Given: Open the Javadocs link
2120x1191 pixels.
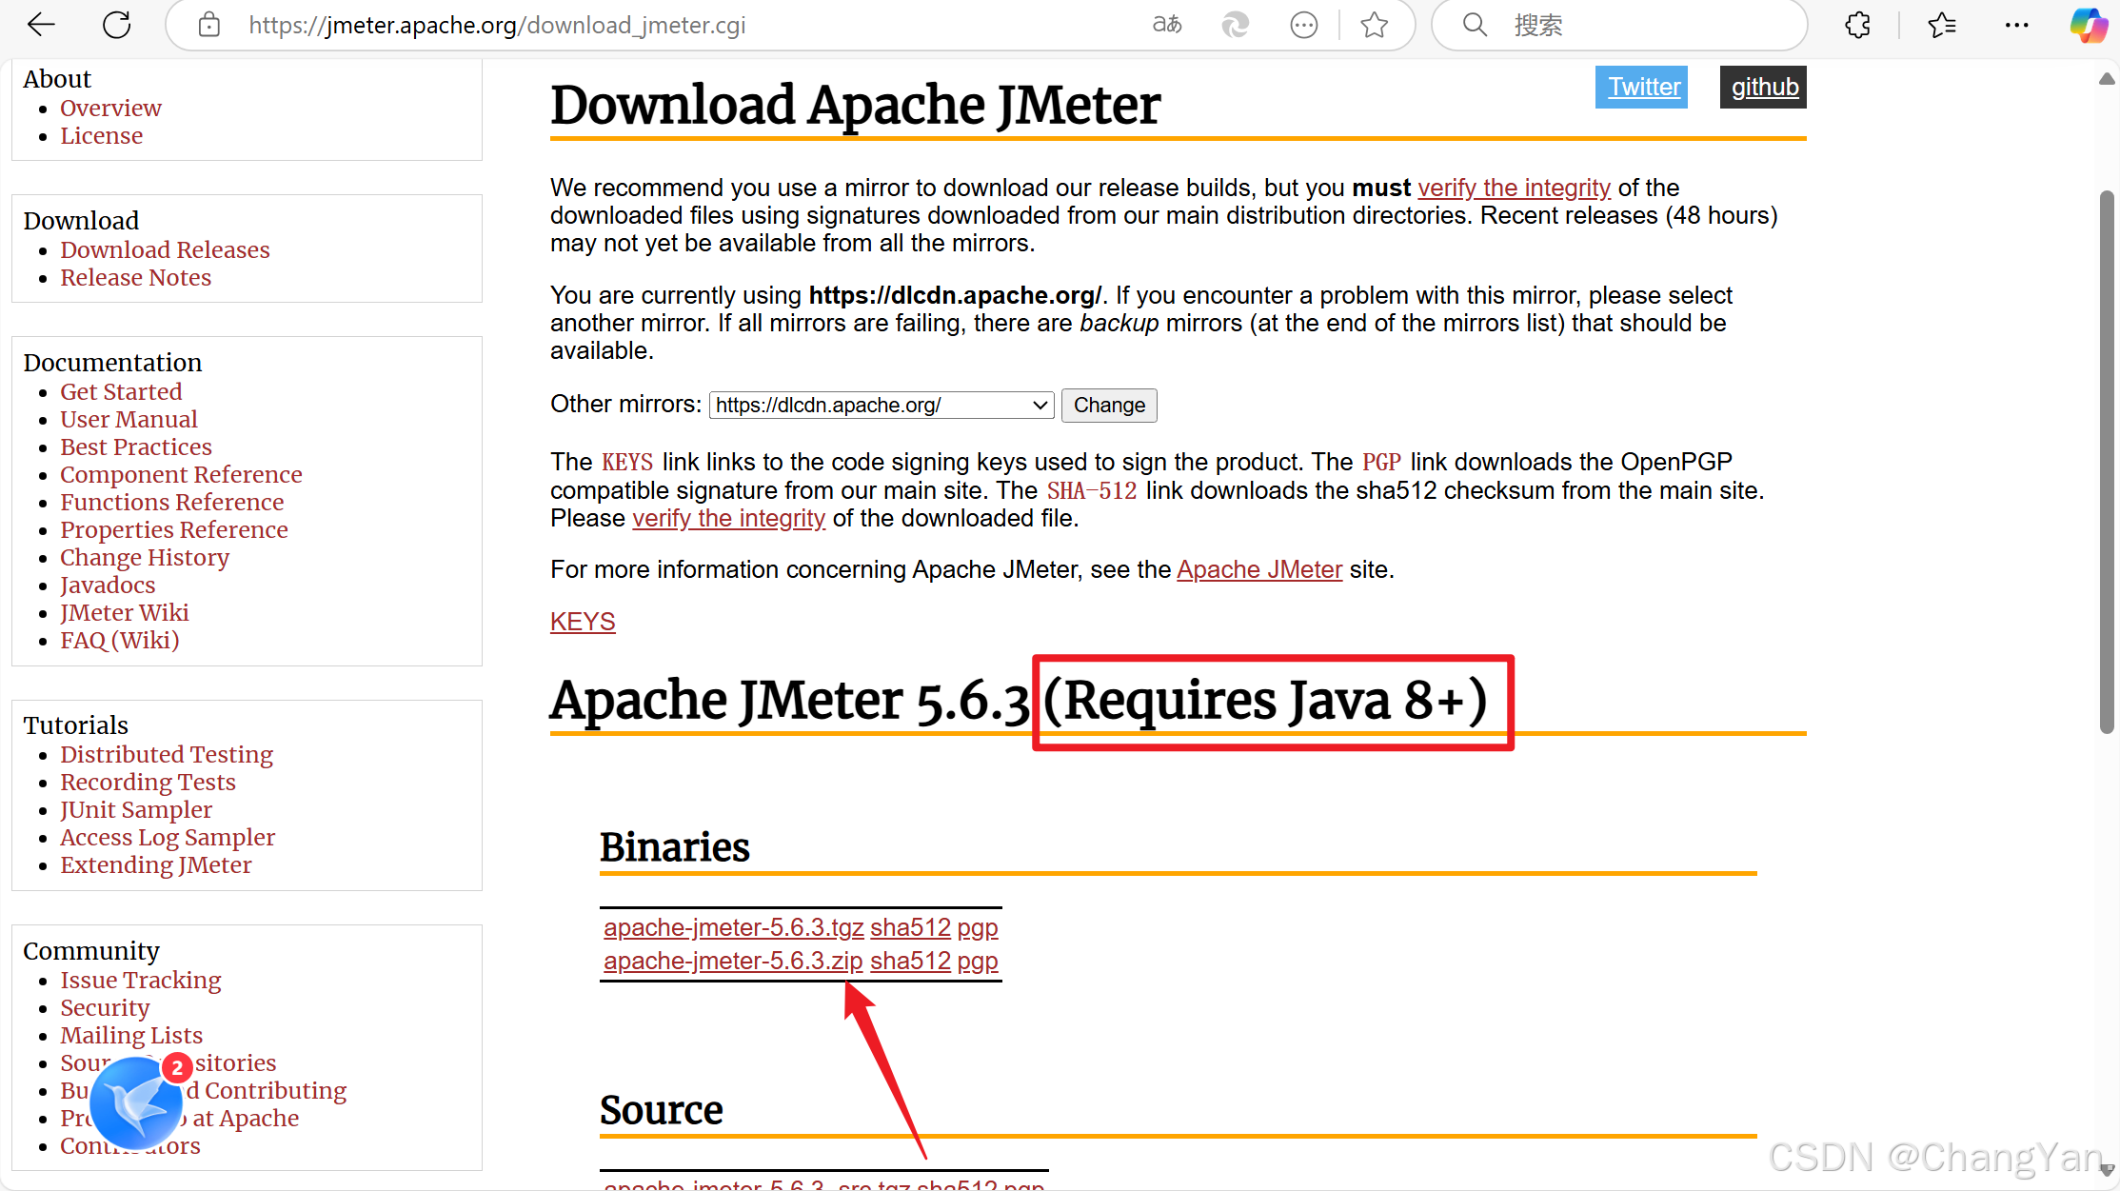Looking at the screenshot, I should [108, 586].
